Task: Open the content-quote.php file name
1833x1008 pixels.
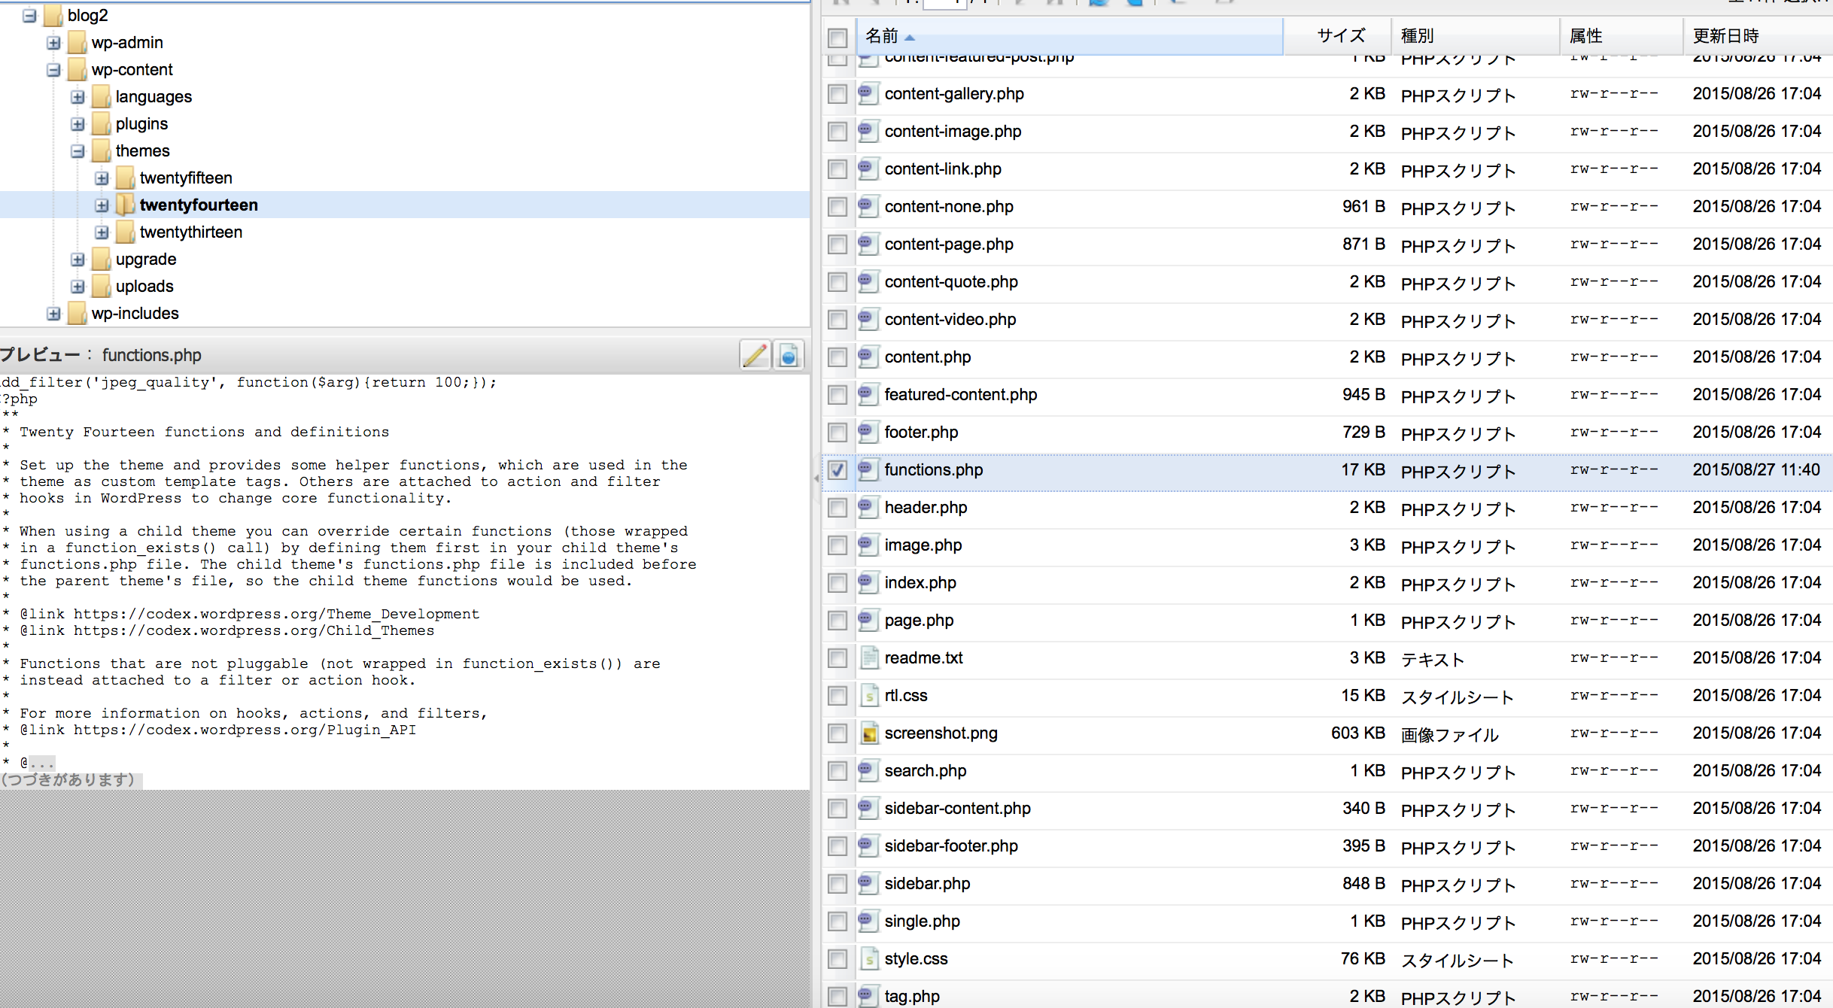Action: pyautogui.click(x=951, y=282)
